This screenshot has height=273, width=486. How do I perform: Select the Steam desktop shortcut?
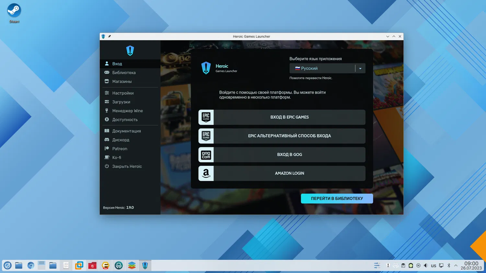pos(14,13)
